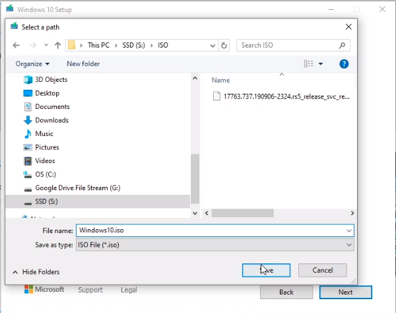Open the Support link in Setup window
Viewport: 396px width, 313px height.
pyautogui.click(x=90, y=290)
